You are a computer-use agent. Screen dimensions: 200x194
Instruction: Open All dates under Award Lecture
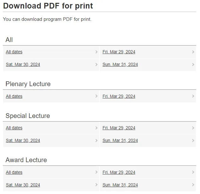tap(14, 173)
